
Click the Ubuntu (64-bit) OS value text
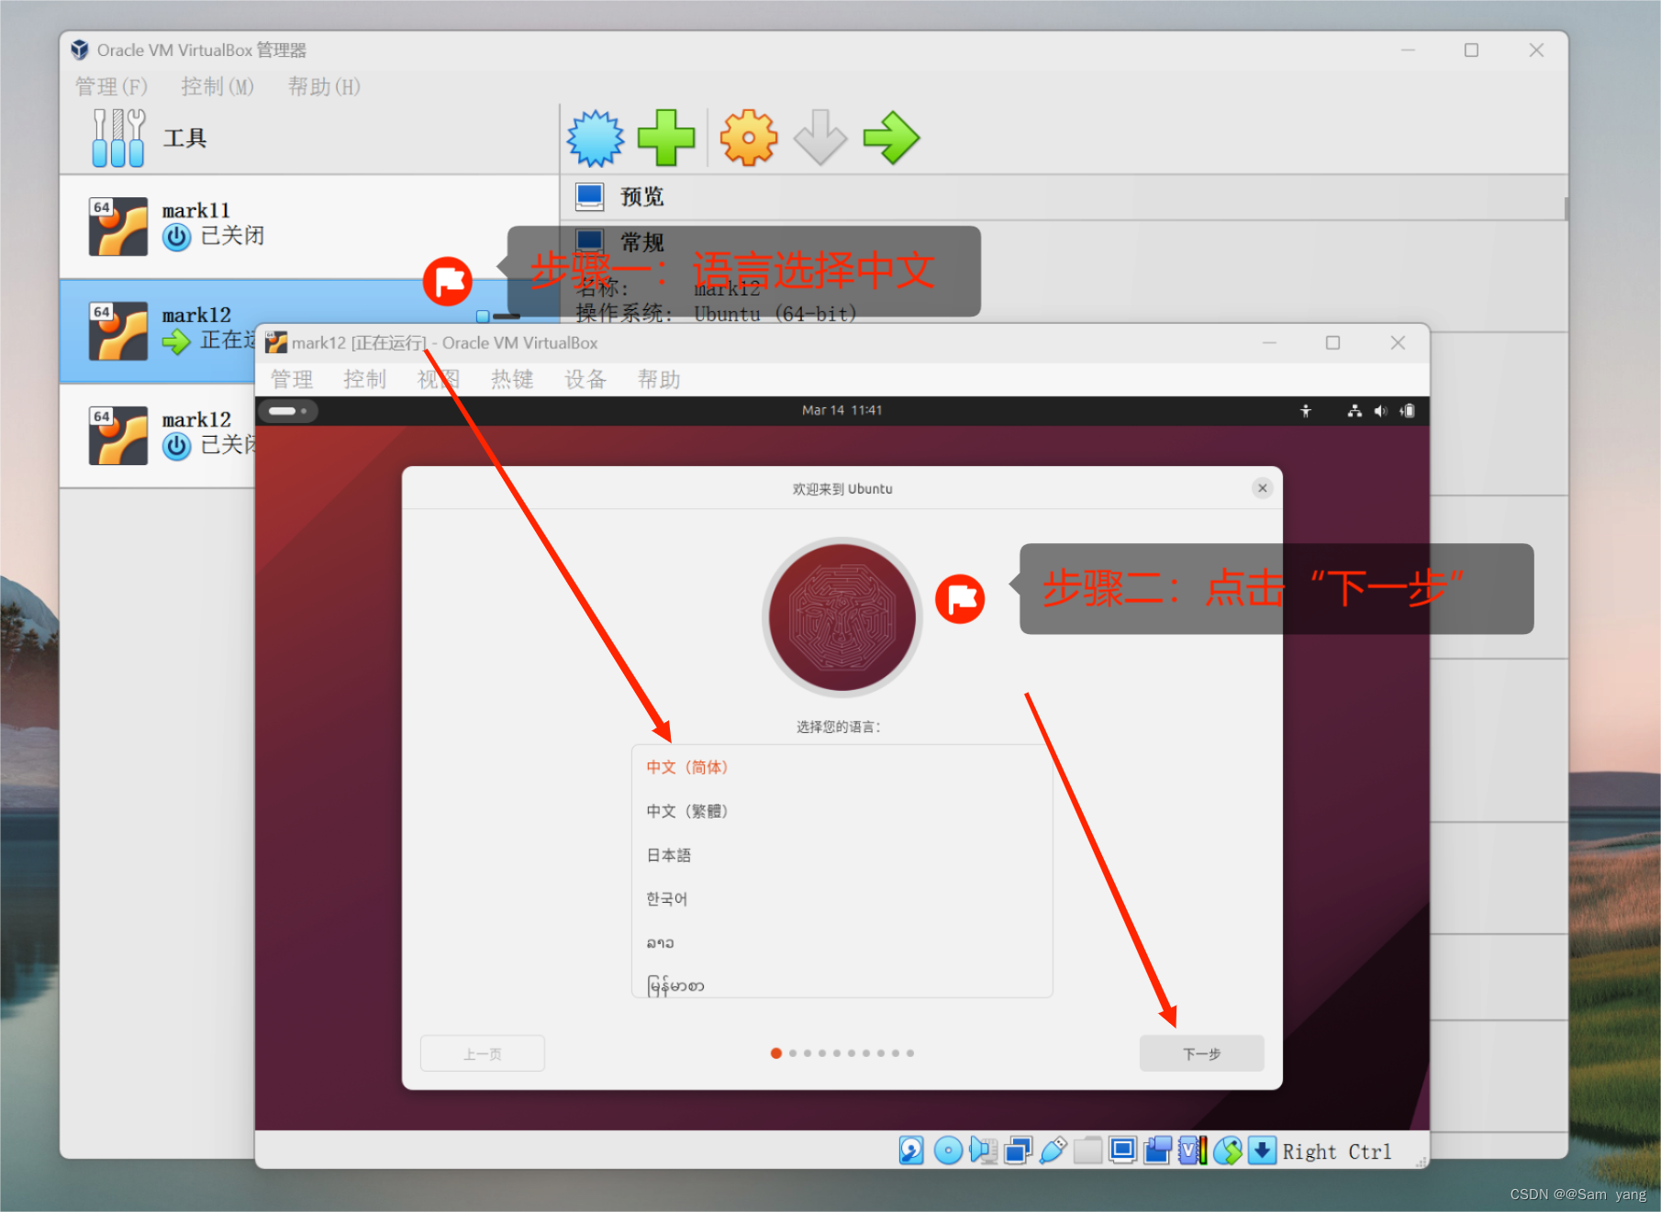pos(775,315)
